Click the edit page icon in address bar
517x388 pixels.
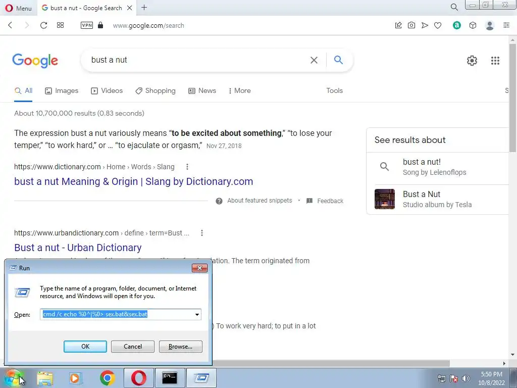[x=398, y=25]
